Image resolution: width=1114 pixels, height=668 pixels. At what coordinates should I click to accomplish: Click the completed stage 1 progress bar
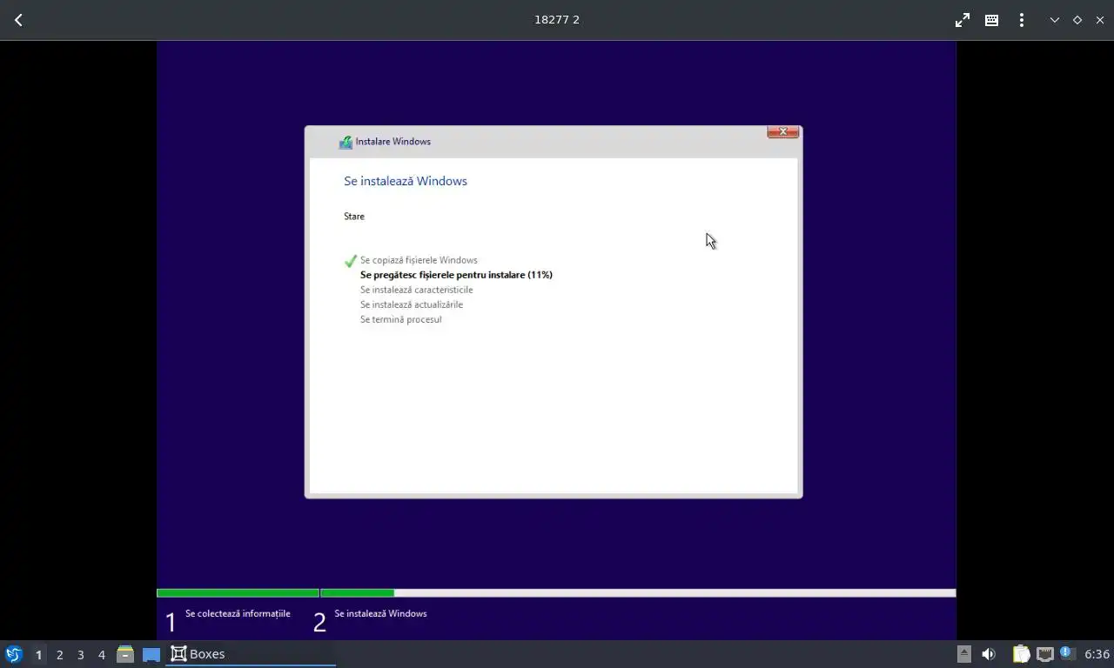click(x=238, y=593)
